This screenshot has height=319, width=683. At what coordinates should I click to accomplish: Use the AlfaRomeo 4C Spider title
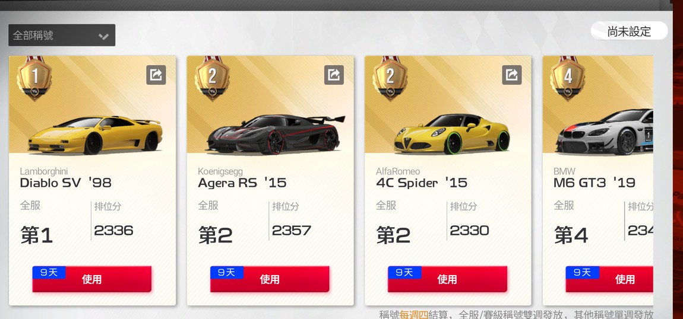point(447,279)
